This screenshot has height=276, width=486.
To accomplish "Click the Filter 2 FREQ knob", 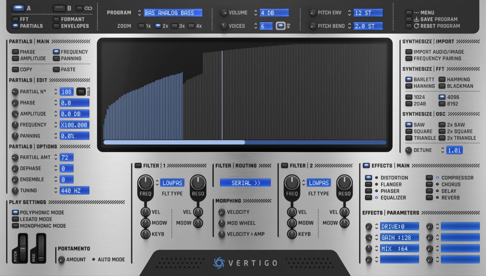I will pyautogui.click(x=292, y=183).
